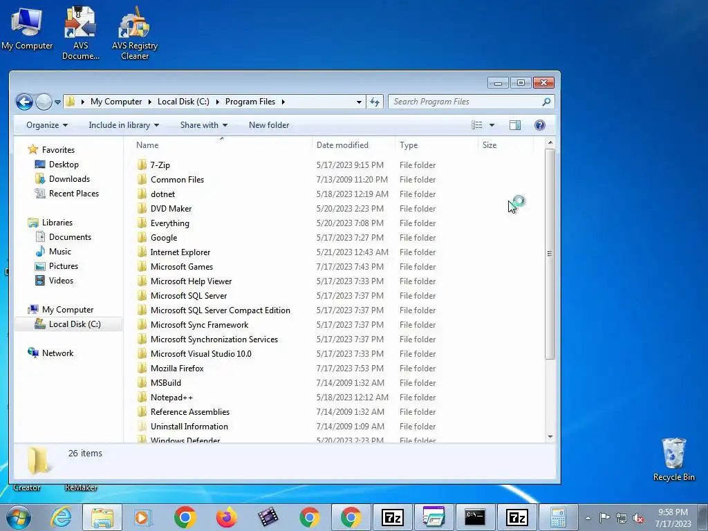Click the New folder button

269,125
